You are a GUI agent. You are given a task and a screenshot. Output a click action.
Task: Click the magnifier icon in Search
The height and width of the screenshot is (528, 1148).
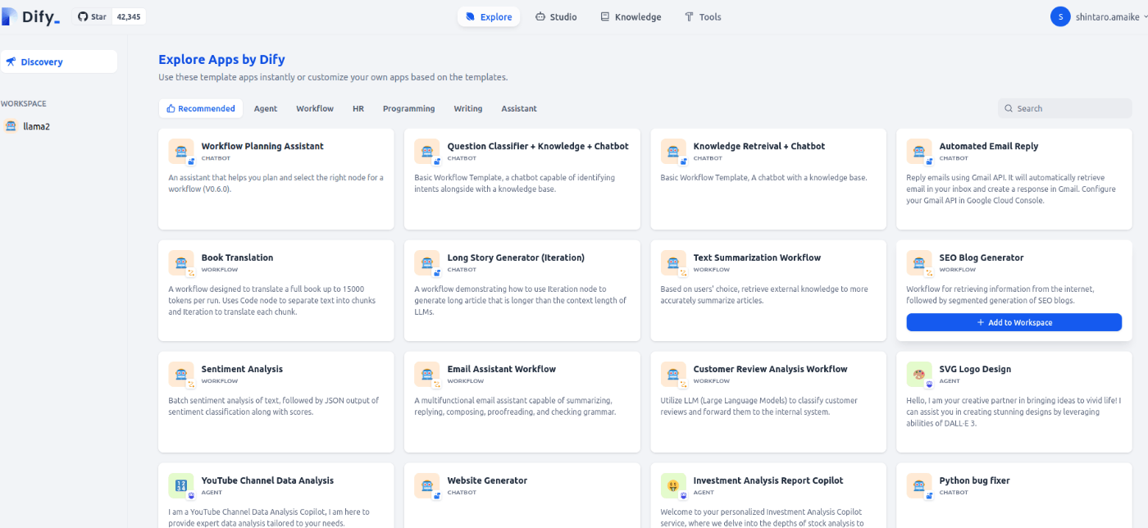pos(1009,108)
